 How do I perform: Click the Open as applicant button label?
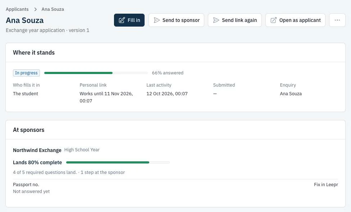click(x=300, y=20)
